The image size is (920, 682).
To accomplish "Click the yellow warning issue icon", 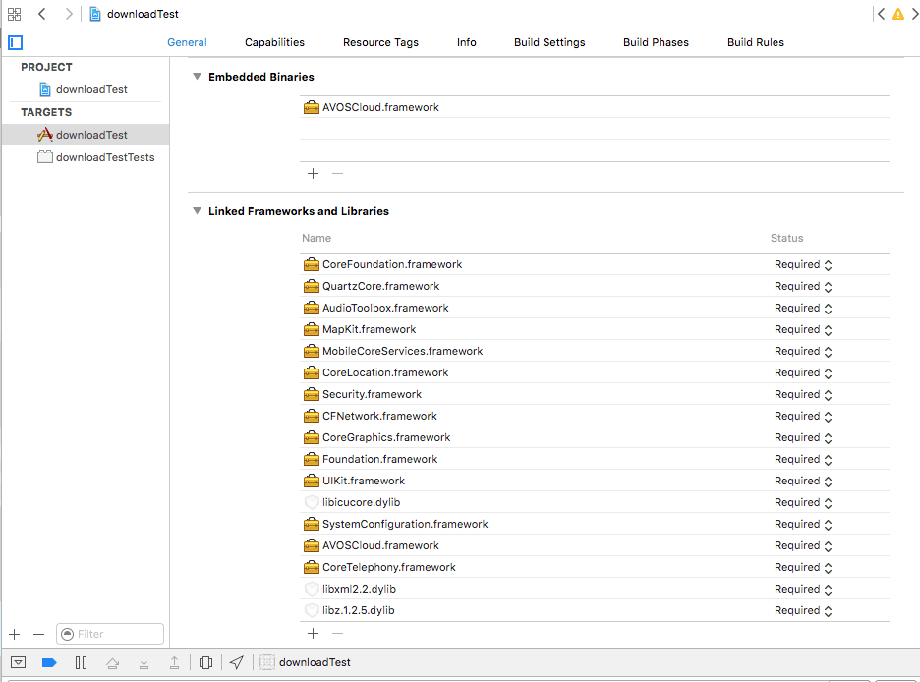I will [898, 14].
